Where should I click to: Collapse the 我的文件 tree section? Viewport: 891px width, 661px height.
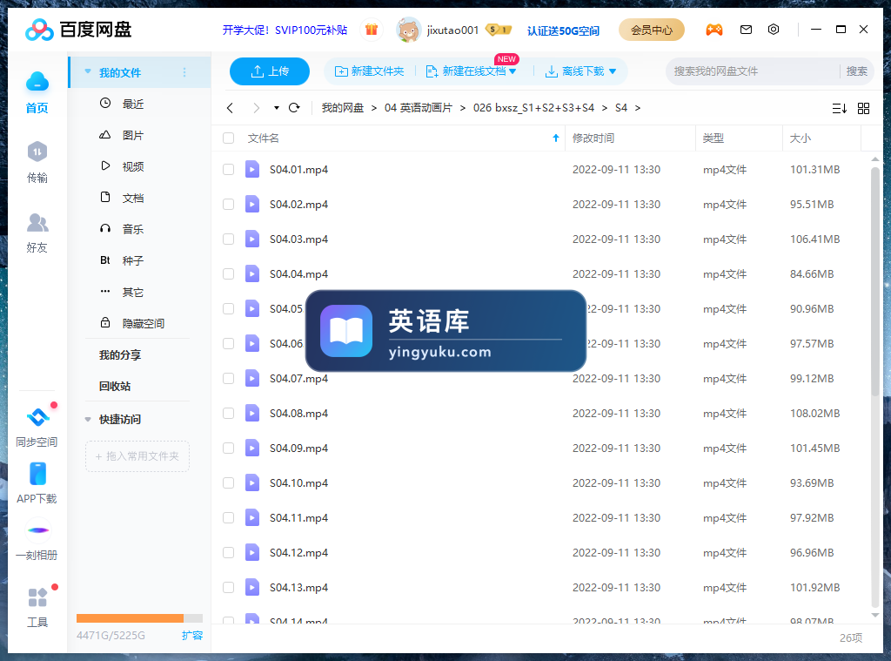[88, 71]
